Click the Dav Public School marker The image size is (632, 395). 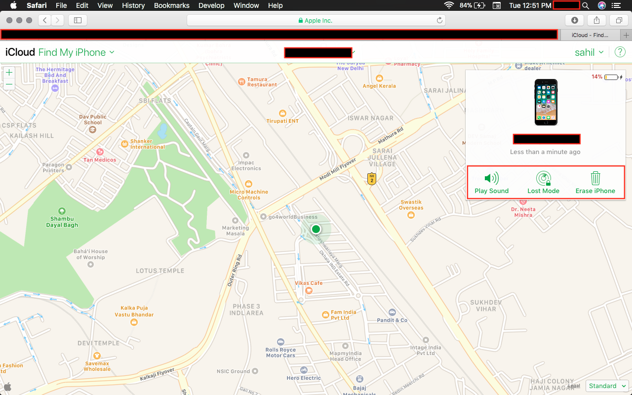click(x=92, y=129)
